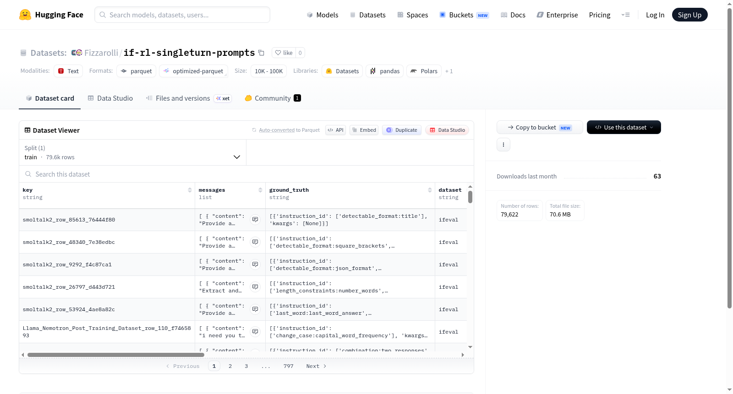Click the Copy to bucket button

(x=540, y=127)
